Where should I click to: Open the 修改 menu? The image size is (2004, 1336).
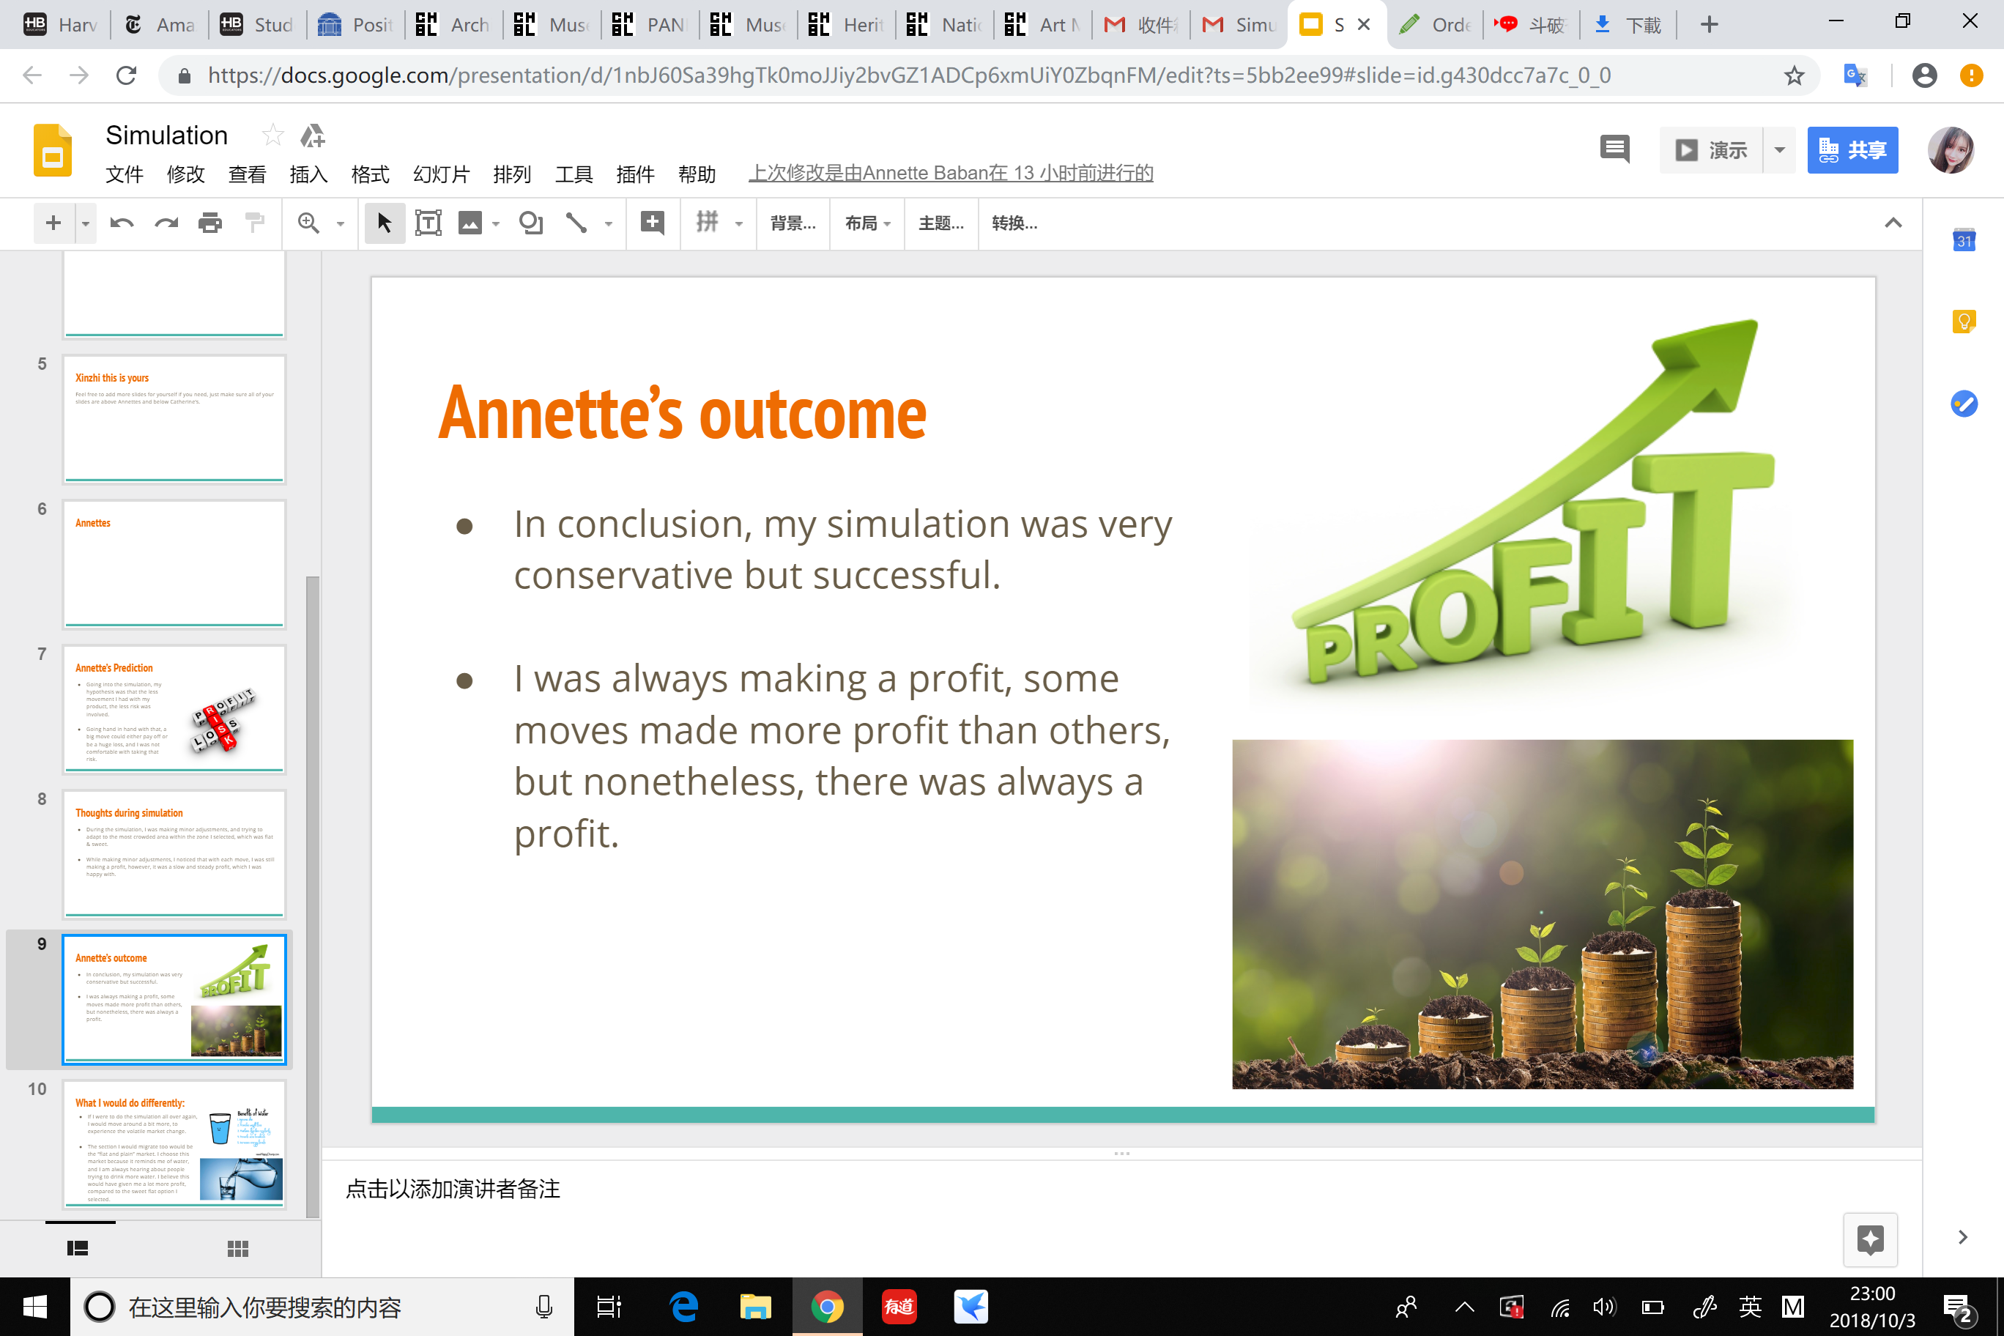(x=186, y=174)
